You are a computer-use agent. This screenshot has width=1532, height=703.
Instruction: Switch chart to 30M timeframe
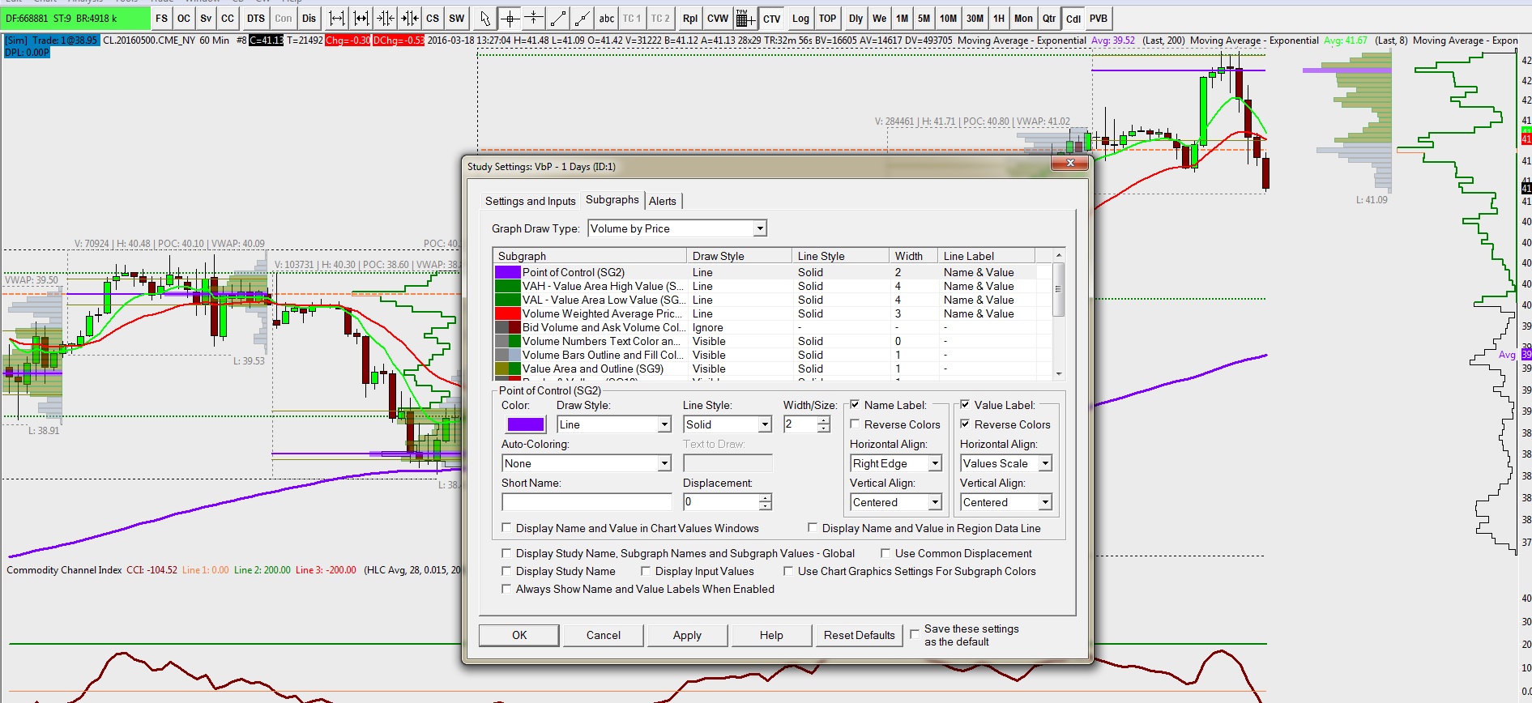pos(975,19)
